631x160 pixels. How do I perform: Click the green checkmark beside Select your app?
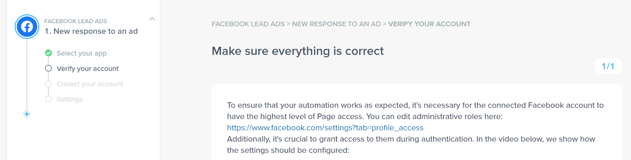pos(49,53)
